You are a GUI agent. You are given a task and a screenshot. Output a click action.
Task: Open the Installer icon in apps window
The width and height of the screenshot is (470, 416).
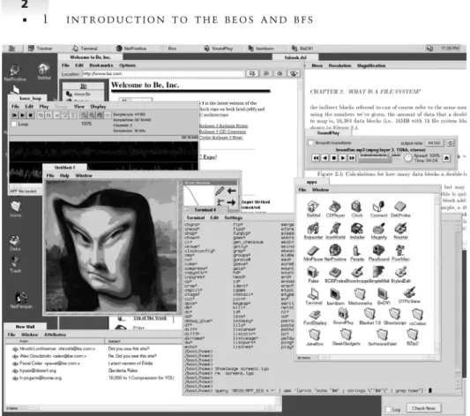357,231
